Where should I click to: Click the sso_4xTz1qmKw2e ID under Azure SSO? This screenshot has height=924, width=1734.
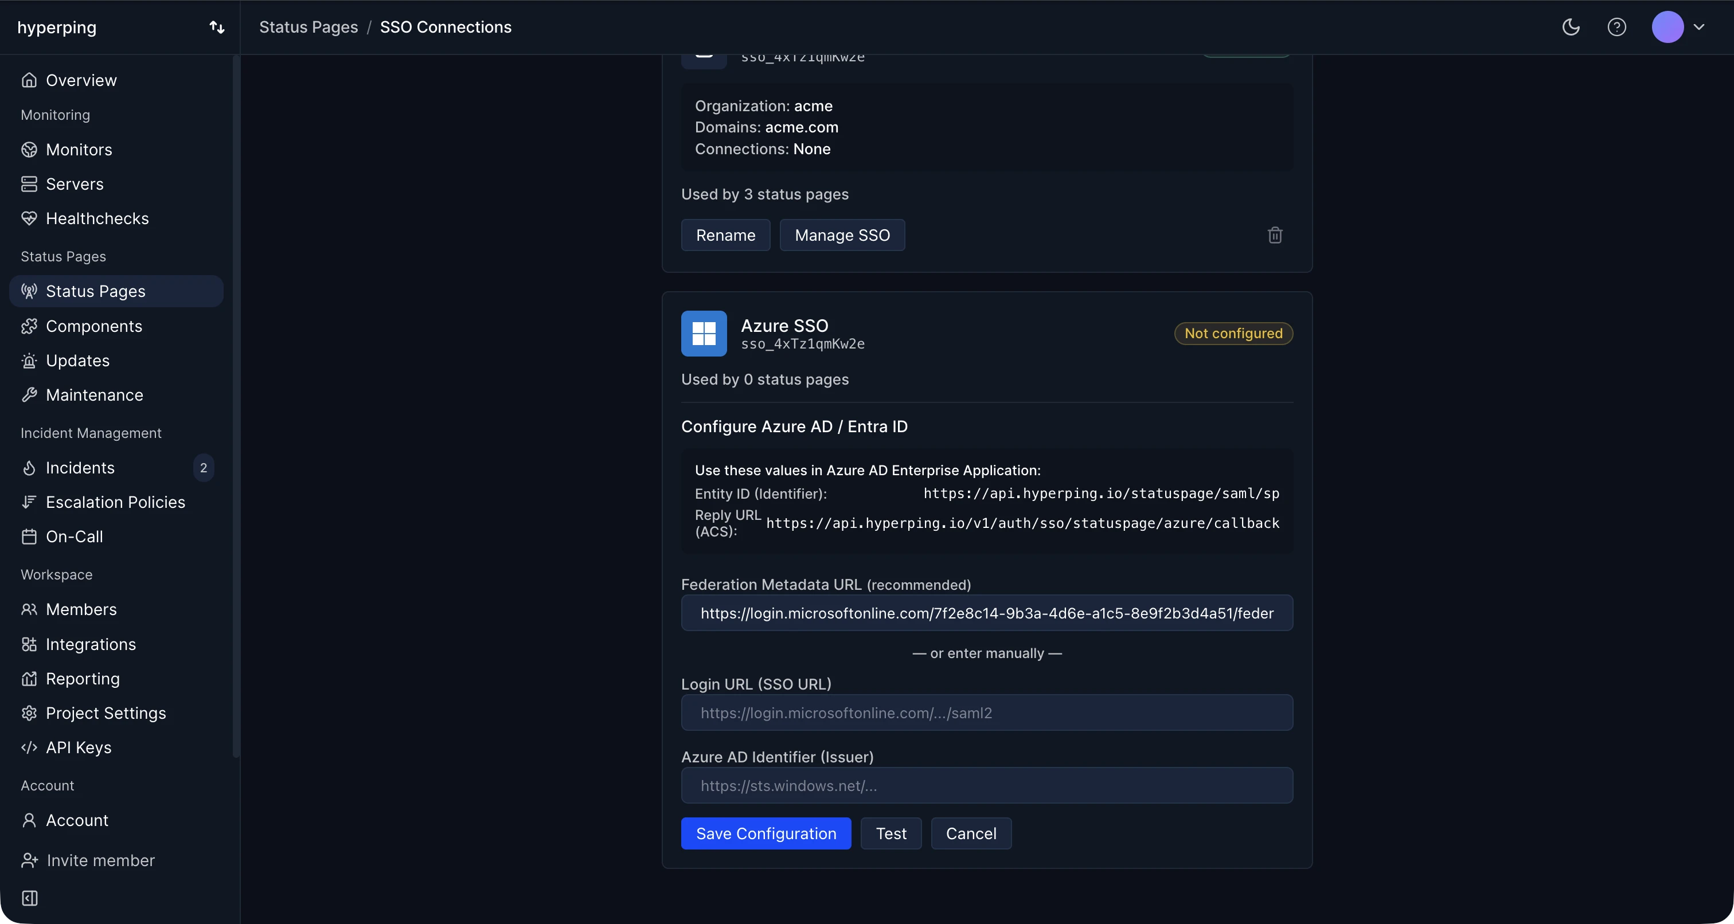[x=802, y=344]
